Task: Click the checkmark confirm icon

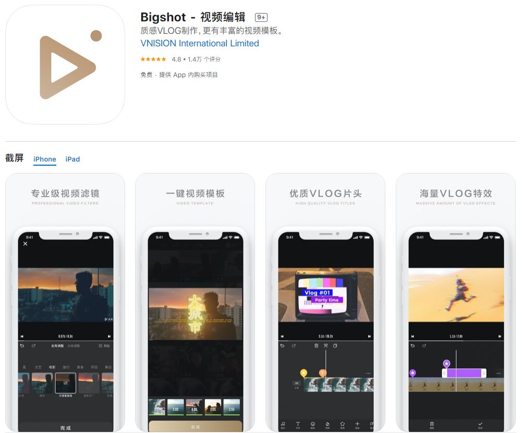Action: pos(480,425)
